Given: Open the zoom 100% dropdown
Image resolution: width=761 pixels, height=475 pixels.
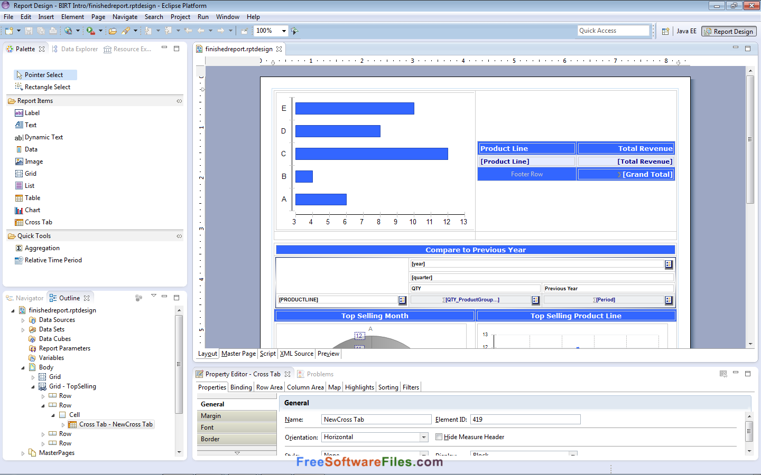Looking at the screenshot, I should [x=284, y=31].
